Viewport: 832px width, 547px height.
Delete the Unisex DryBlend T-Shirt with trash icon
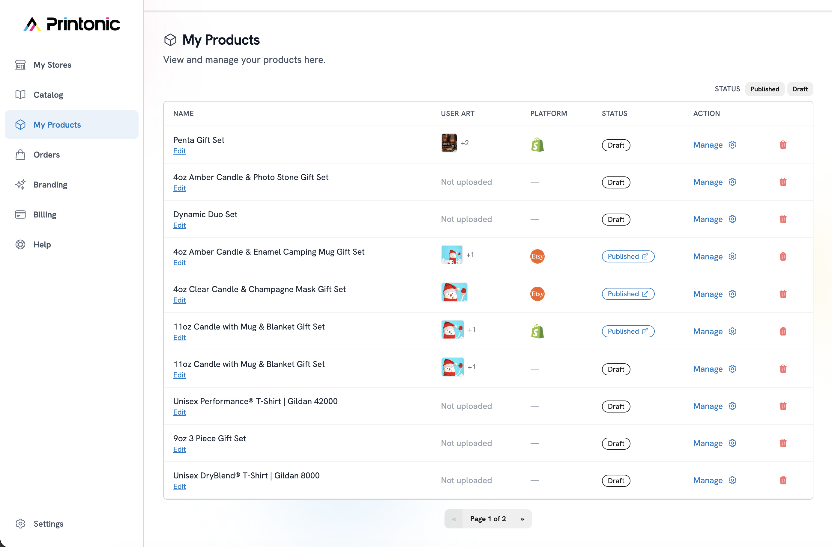[x=783, y=480]
